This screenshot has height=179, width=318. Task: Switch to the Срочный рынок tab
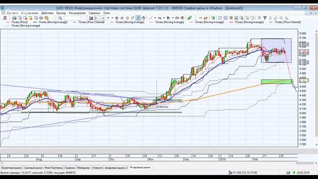pyautogui.click(x=33, y=168)
